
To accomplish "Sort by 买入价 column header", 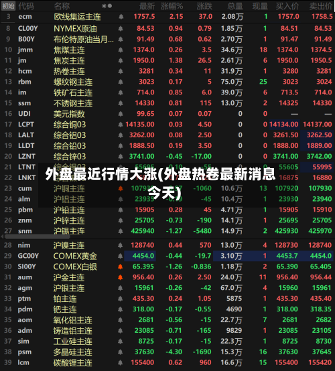I will (x=287, y=6).
